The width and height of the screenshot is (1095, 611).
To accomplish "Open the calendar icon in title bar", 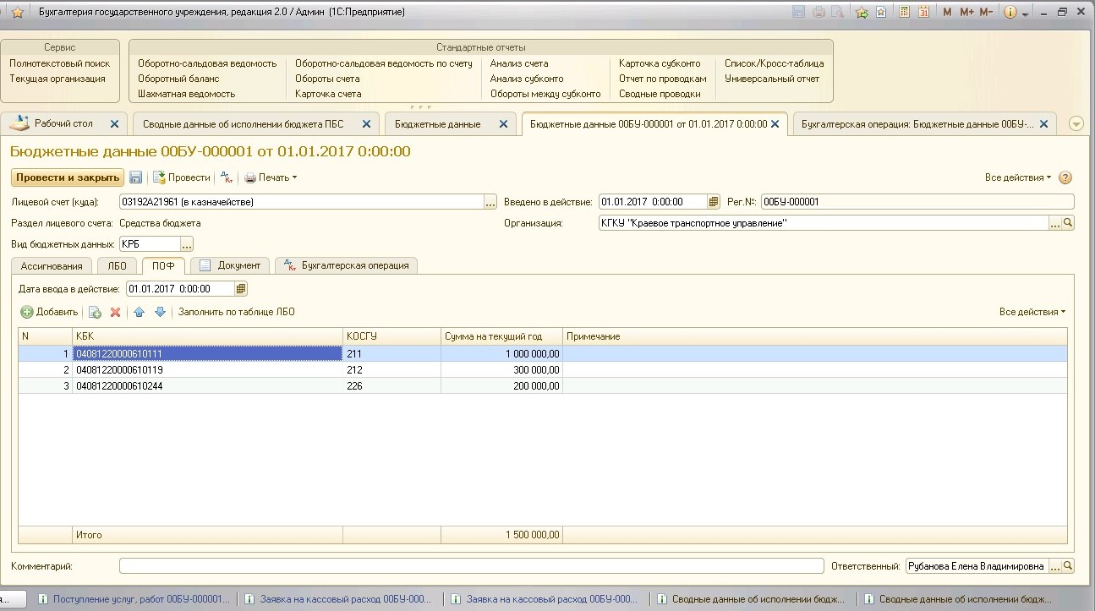I will [923, 12].
